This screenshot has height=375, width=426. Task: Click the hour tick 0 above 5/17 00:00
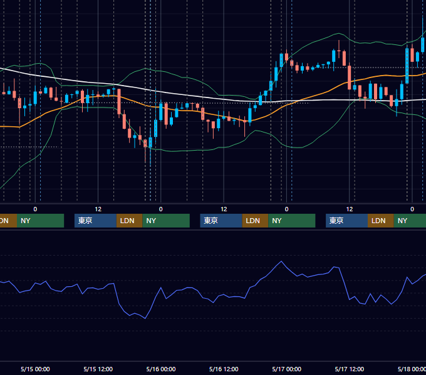[287, 209]
